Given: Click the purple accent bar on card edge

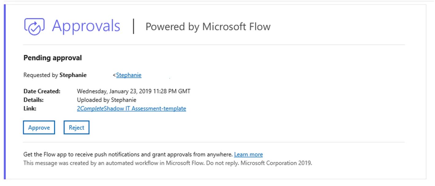Looking at the screenshot, I should (5, 92).
